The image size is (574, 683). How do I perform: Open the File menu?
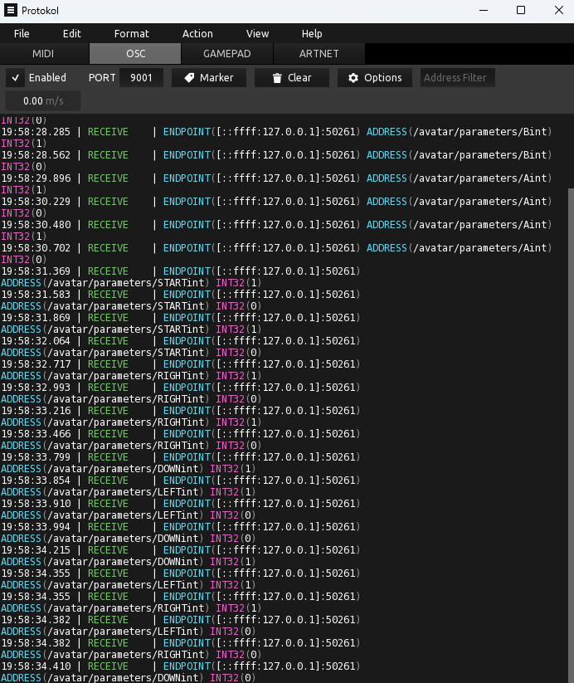22,33
